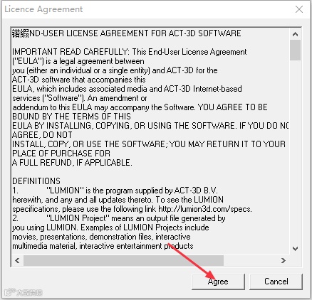This screenshot has width=312, height=300.
Task: Click the empty horizontal track beside the thumb
Action: pos(251,260)
